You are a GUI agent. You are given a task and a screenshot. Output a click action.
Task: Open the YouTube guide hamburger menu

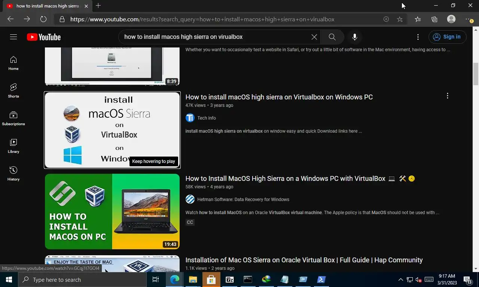click(13, 37)
